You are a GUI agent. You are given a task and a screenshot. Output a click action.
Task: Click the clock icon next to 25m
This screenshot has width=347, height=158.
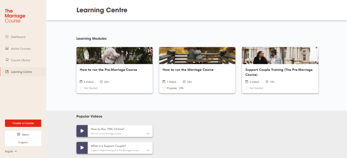pyautogui.click(x=101, y=82)
